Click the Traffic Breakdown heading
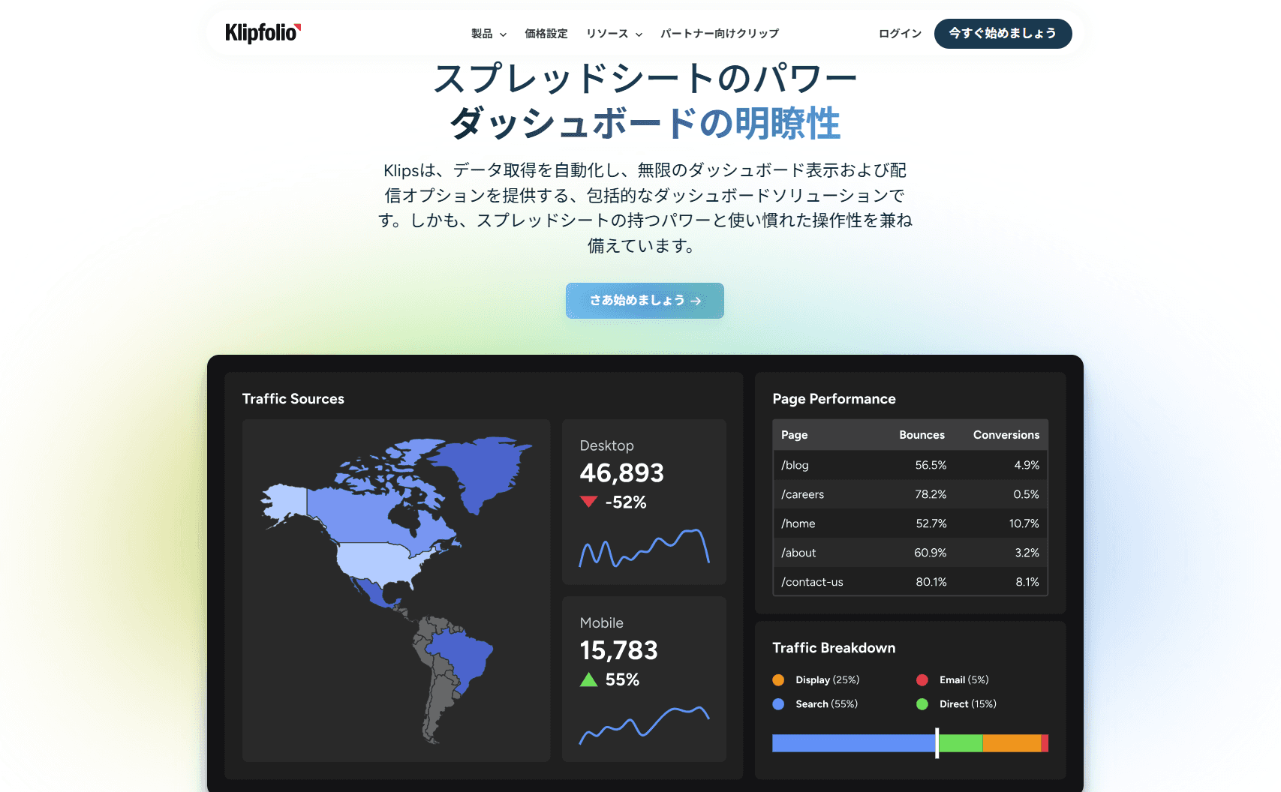 [x=834, y=648]
